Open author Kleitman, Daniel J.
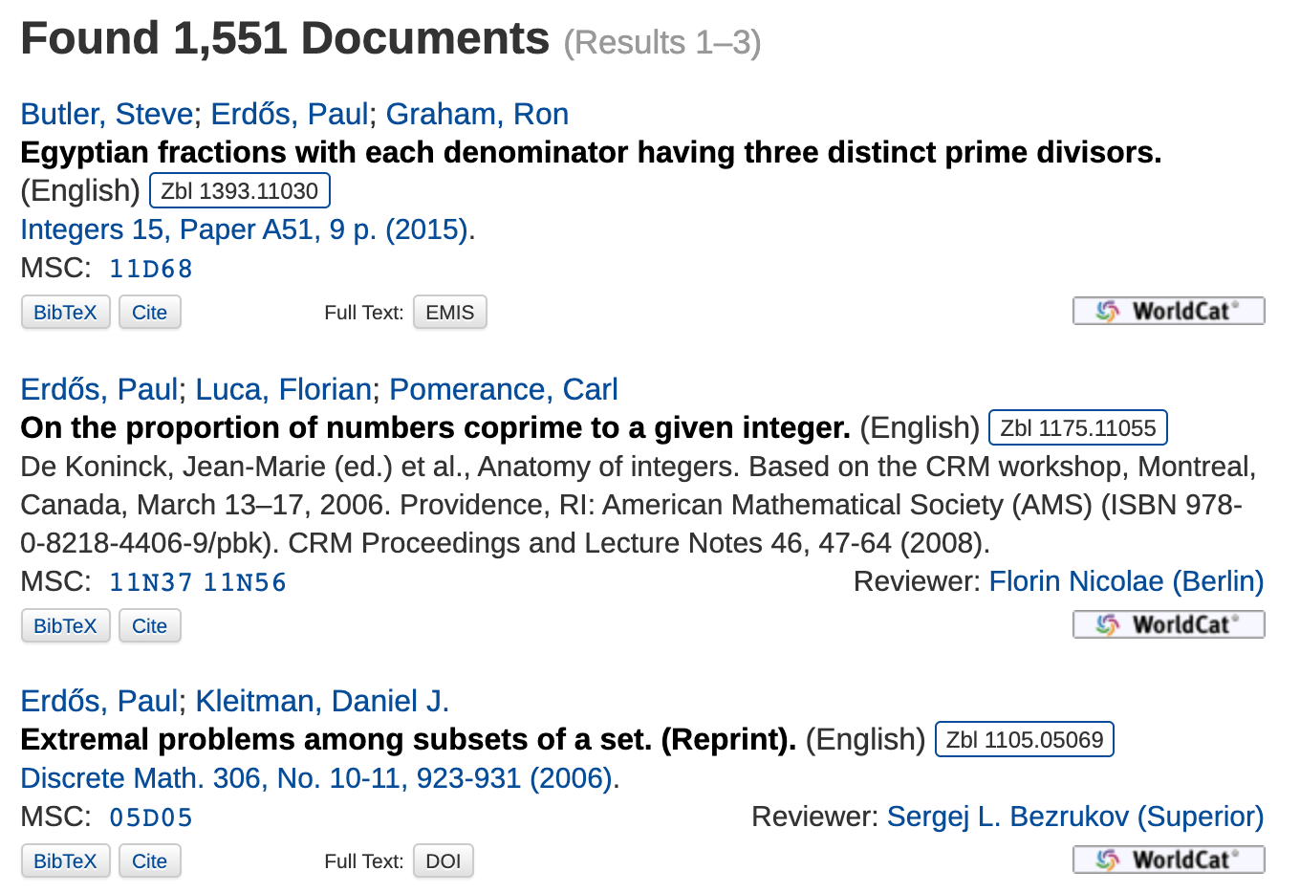The image size is (1300, 893). [x=322, y=701]
